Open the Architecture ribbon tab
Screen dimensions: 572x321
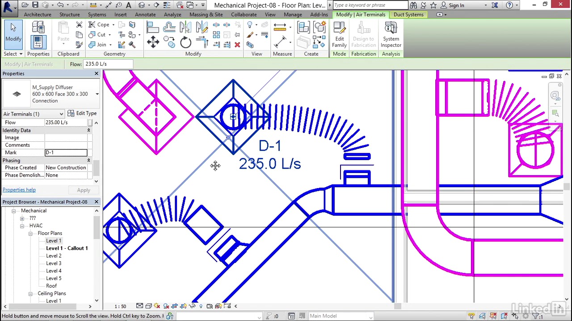(x=38, y=15)
